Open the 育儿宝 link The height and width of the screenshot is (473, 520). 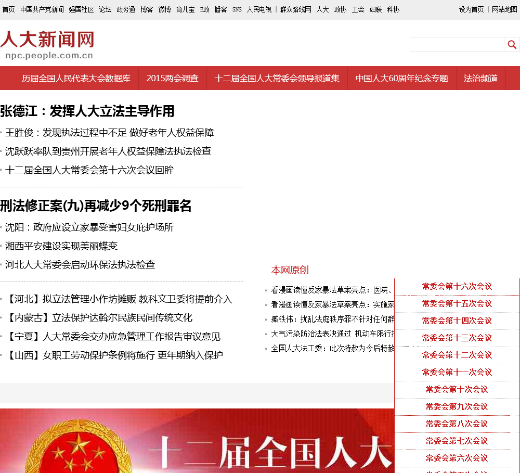coord(186,9)
